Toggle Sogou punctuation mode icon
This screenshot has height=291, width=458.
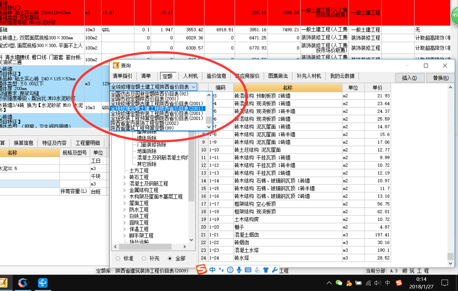(x=221, y=270)
